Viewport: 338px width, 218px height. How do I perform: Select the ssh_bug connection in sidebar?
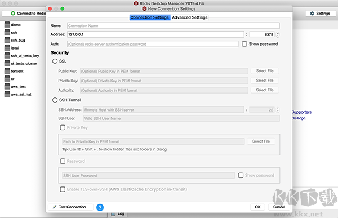[x=18, y=40]
